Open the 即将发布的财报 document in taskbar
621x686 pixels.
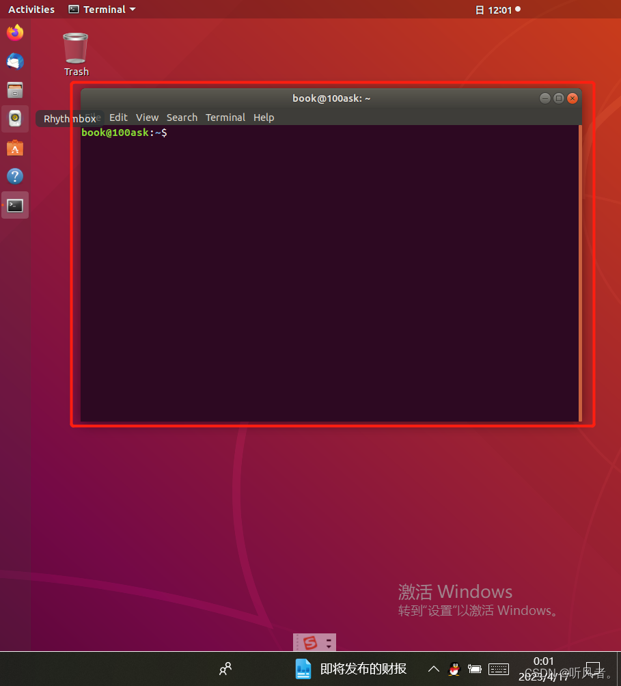pyautogui.click(x=353, y=669)
